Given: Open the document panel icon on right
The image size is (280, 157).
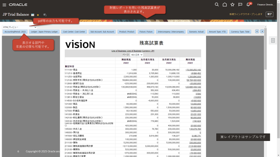Looking at the screenshot, I should pos(273,40).
